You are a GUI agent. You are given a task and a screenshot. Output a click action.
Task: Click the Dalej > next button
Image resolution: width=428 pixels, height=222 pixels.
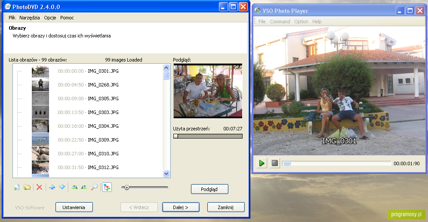click(181, 207)
